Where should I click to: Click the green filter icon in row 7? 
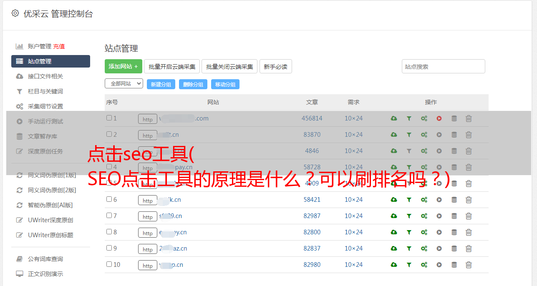pyautogui.click(x=409, y=216)
